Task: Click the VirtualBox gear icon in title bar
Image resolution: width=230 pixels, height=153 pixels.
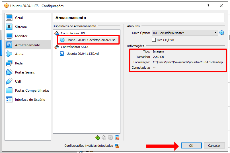Action: (7, 6)
